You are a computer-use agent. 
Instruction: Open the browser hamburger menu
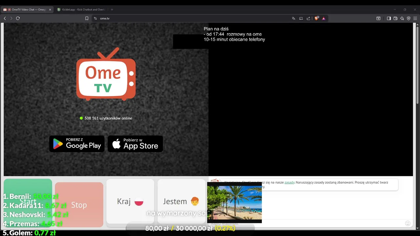coord(415,18)
